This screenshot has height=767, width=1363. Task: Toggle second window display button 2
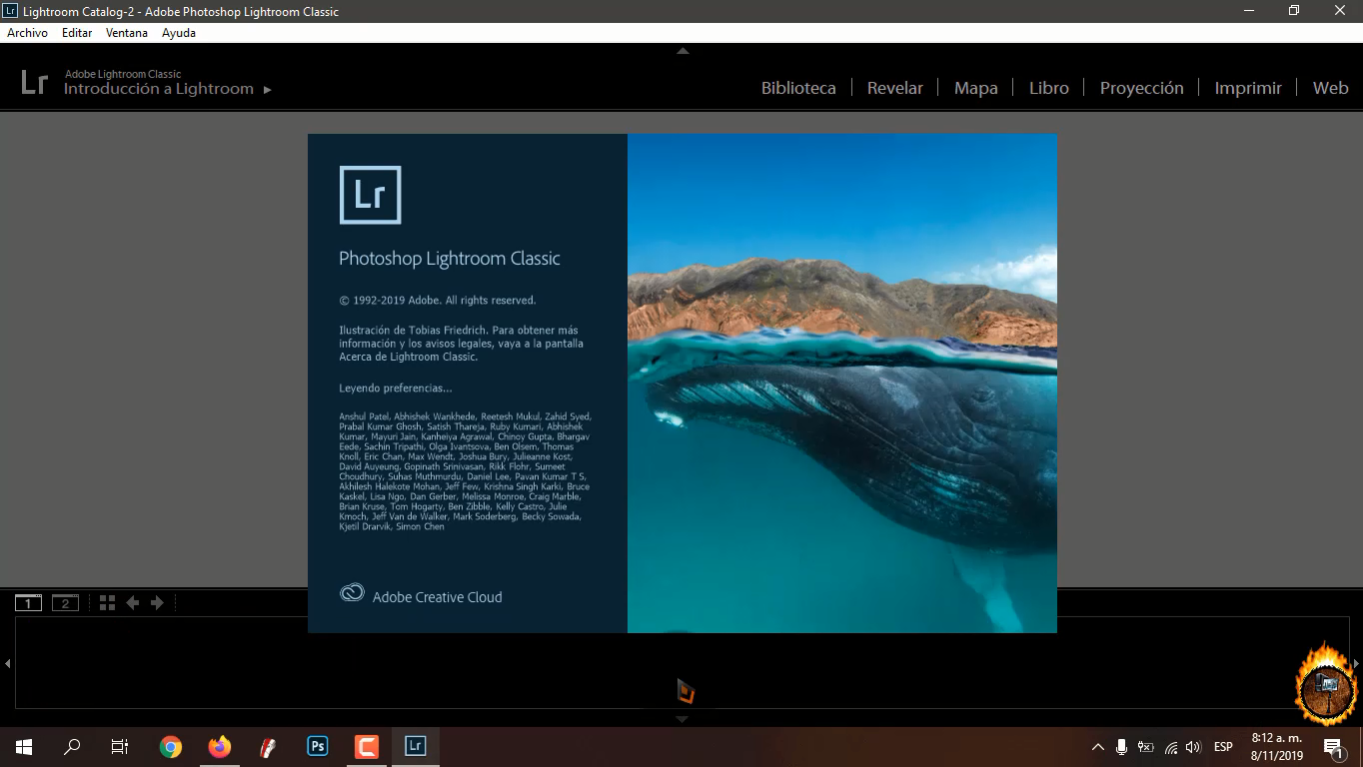65,602
